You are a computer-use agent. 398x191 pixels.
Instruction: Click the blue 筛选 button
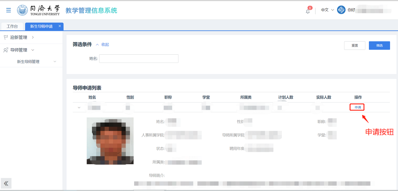pyautogui.click(x=379, y=45)
